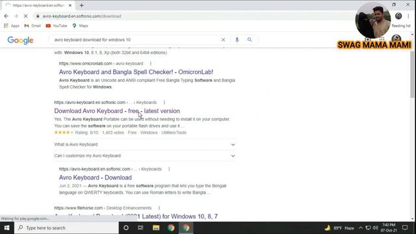Open the clock showing 7:43 PM

(x=389, y=228)
